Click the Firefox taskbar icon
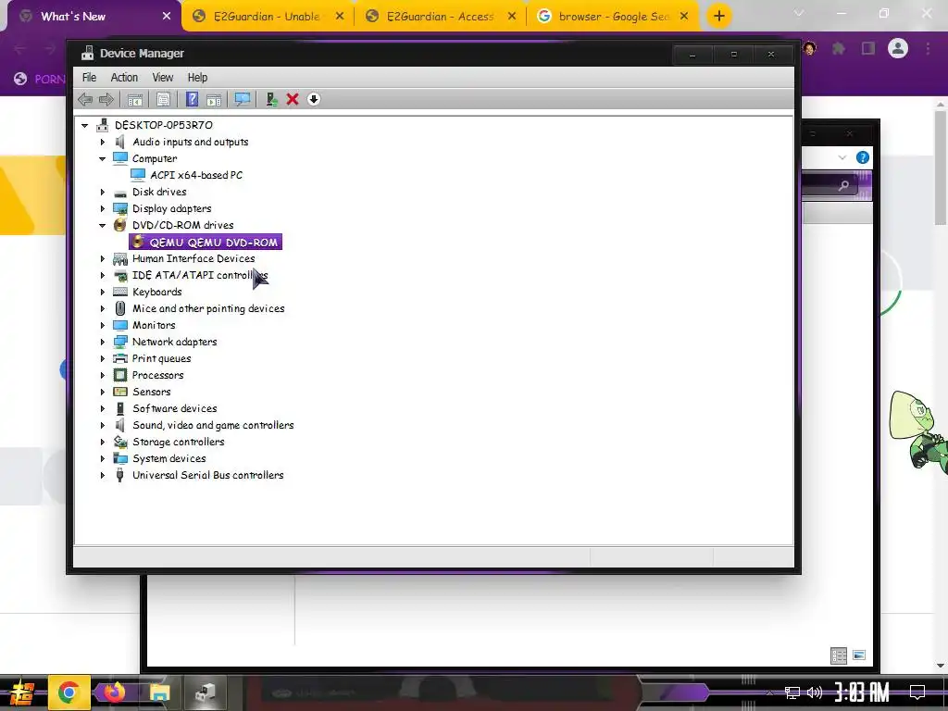Screen dimensions: 948x711 (114, 692)
